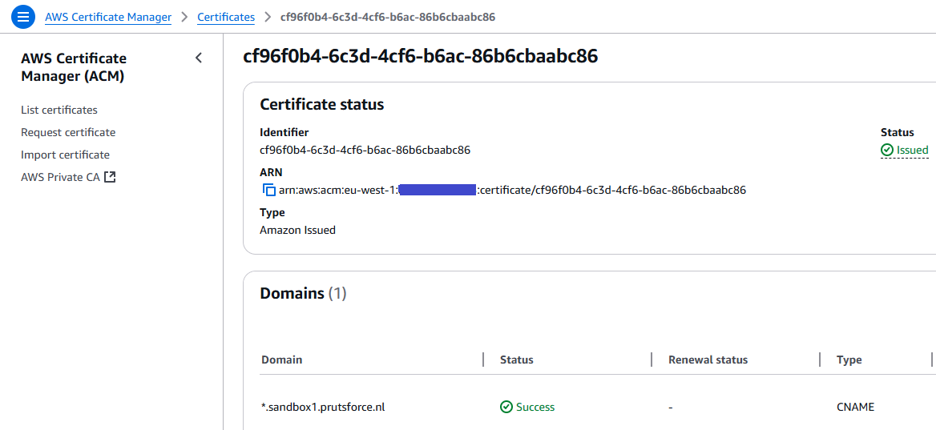Click the Status column header
936x430 pixels.
click(x=517, y=360)
